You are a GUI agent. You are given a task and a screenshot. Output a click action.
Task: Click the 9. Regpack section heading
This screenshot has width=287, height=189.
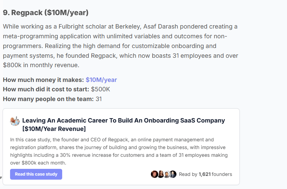tap(46, 13)
